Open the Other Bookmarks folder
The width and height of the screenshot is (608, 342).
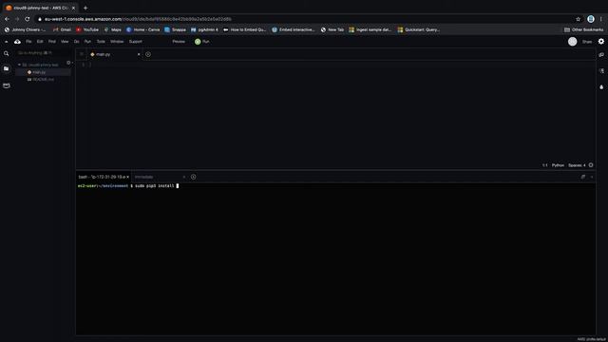click(x=583, y=29)
